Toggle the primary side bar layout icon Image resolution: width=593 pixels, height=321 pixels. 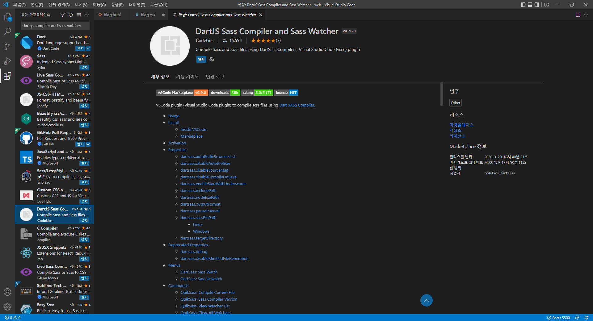click(523, 5)
